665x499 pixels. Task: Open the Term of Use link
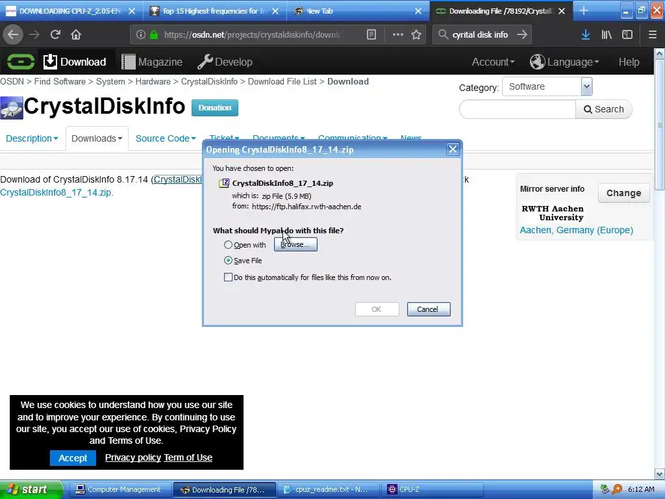(x=188, y=458)
